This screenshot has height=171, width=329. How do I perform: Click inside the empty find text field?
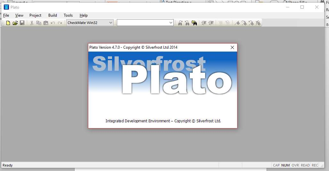coord(143,23)
